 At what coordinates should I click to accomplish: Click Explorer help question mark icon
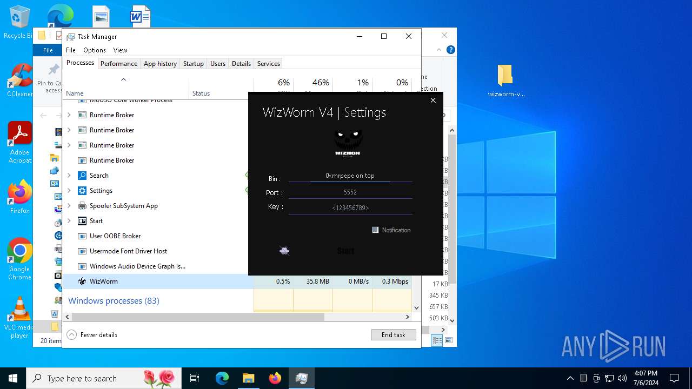pos(450,50)
